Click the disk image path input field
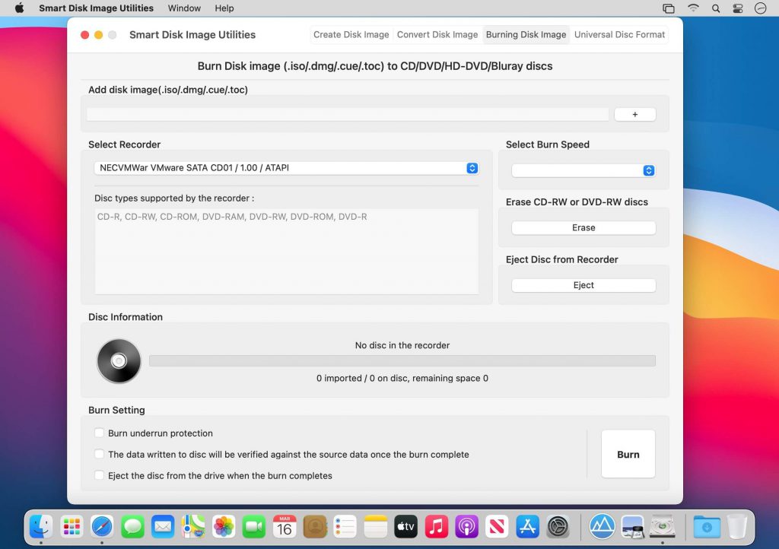 (347, 113)
